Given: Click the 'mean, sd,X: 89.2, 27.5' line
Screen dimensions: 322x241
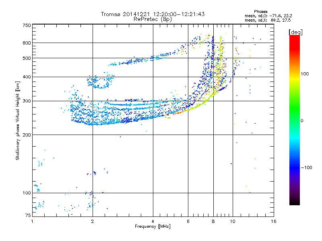Looking at the screenshot, I should coord(268,20).
